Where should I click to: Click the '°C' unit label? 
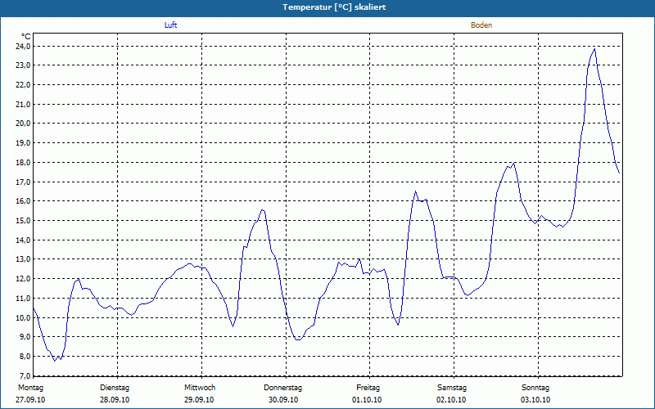pyautogui.click(x=25, y=37)
